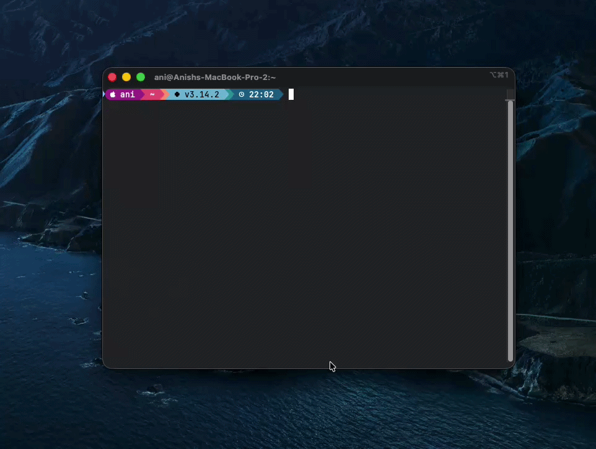Click the small marker box atop the scrollbar
Screen dimensions: 596x449
coord(510,94)
